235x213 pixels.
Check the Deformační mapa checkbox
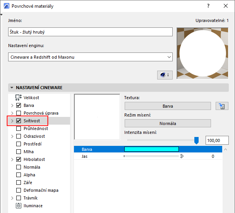tap(19, 190)
